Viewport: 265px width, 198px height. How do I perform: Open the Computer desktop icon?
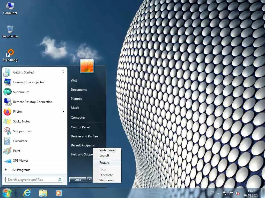(10, 9)
